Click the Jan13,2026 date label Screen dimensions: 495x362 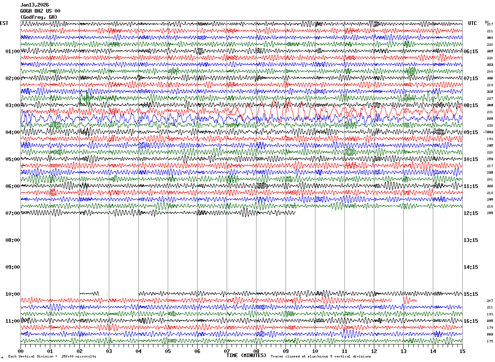35,5
